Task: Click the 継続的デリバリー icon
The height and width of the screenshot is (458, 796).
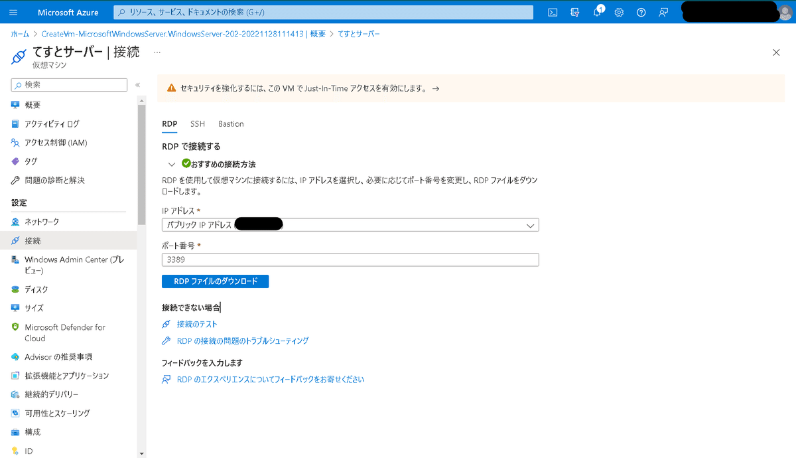Action: click(x=15, y=394)
